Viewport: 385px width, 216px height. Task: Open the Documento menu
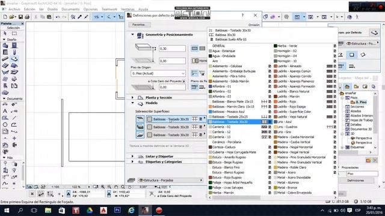point(70,9)
